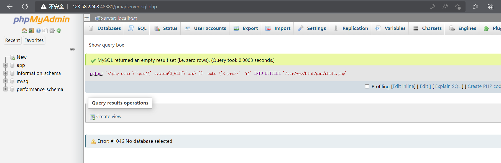Viewport: 501px width, 163px height.
Task: Open the Settings tab
Action: click(x=312, y=28)
